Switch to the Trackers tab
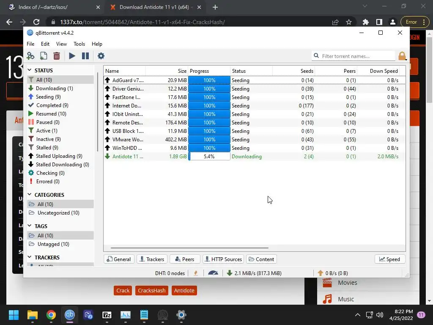The height and width of the screenshot is (325, 433). pyautogui.click(x=152, y=259)
